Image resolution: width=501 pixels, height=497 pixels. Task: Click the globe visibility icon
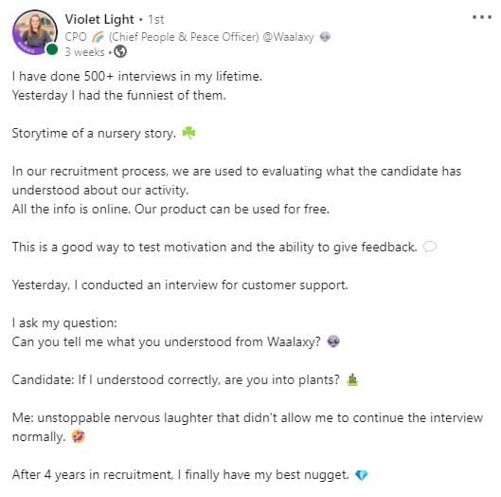[120, 51]
